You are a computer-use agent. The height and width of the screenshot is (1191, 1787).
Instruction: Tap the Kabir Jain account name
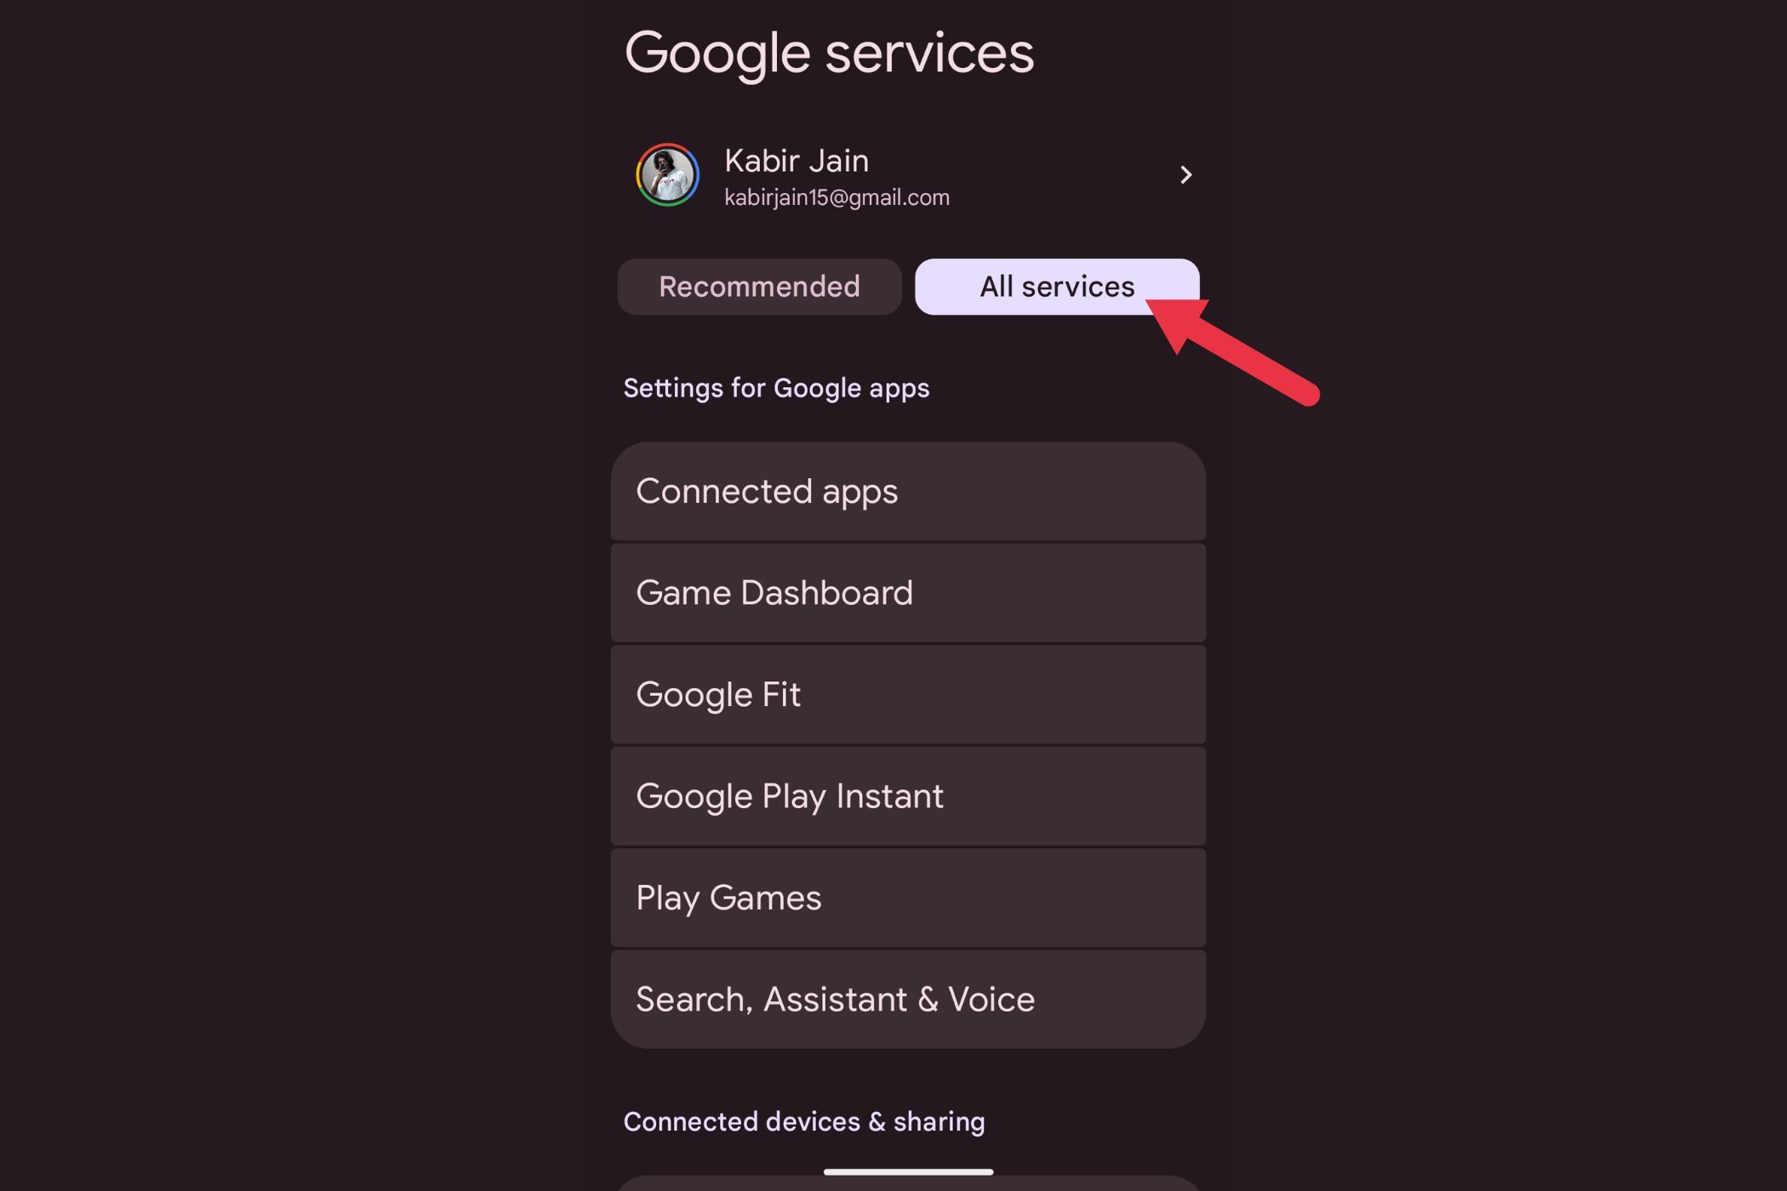pos(796,161)
